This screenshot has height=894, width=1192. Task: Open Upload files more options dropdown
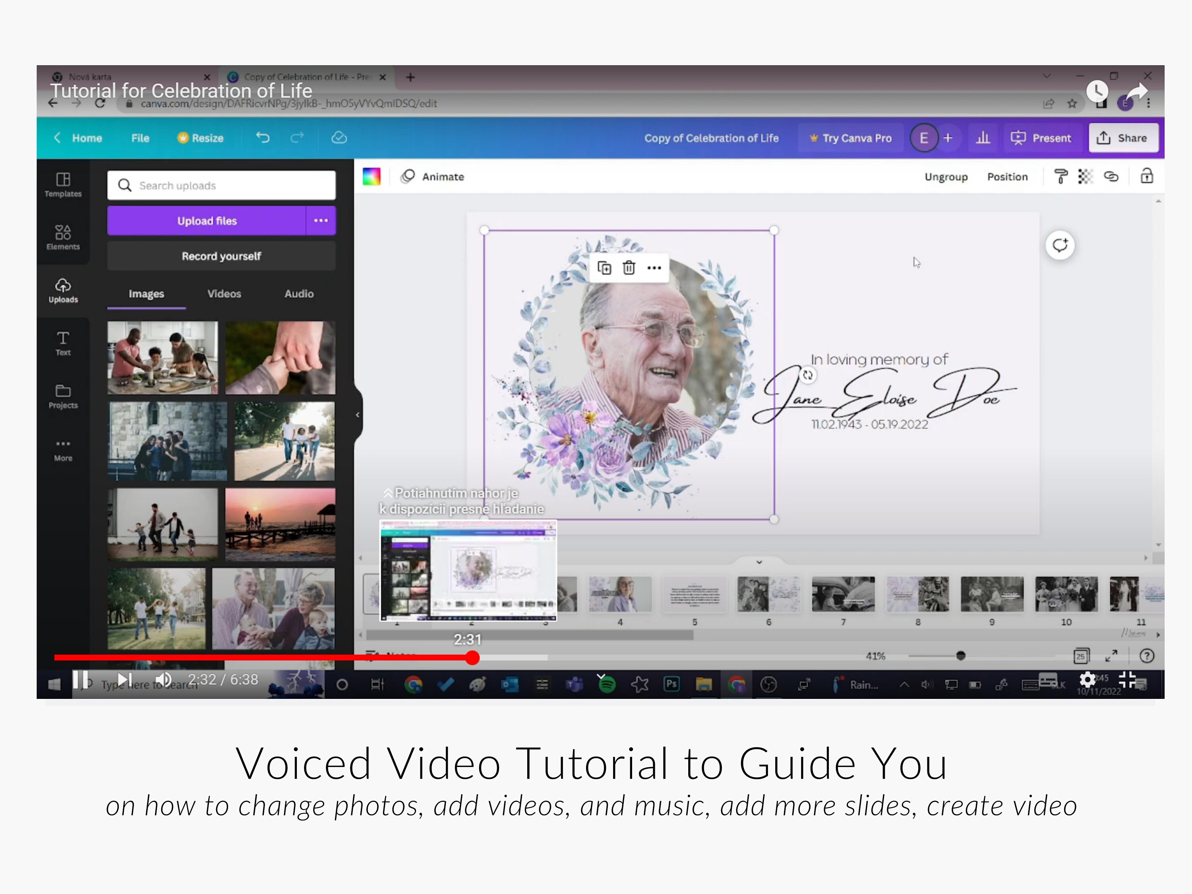321,221
